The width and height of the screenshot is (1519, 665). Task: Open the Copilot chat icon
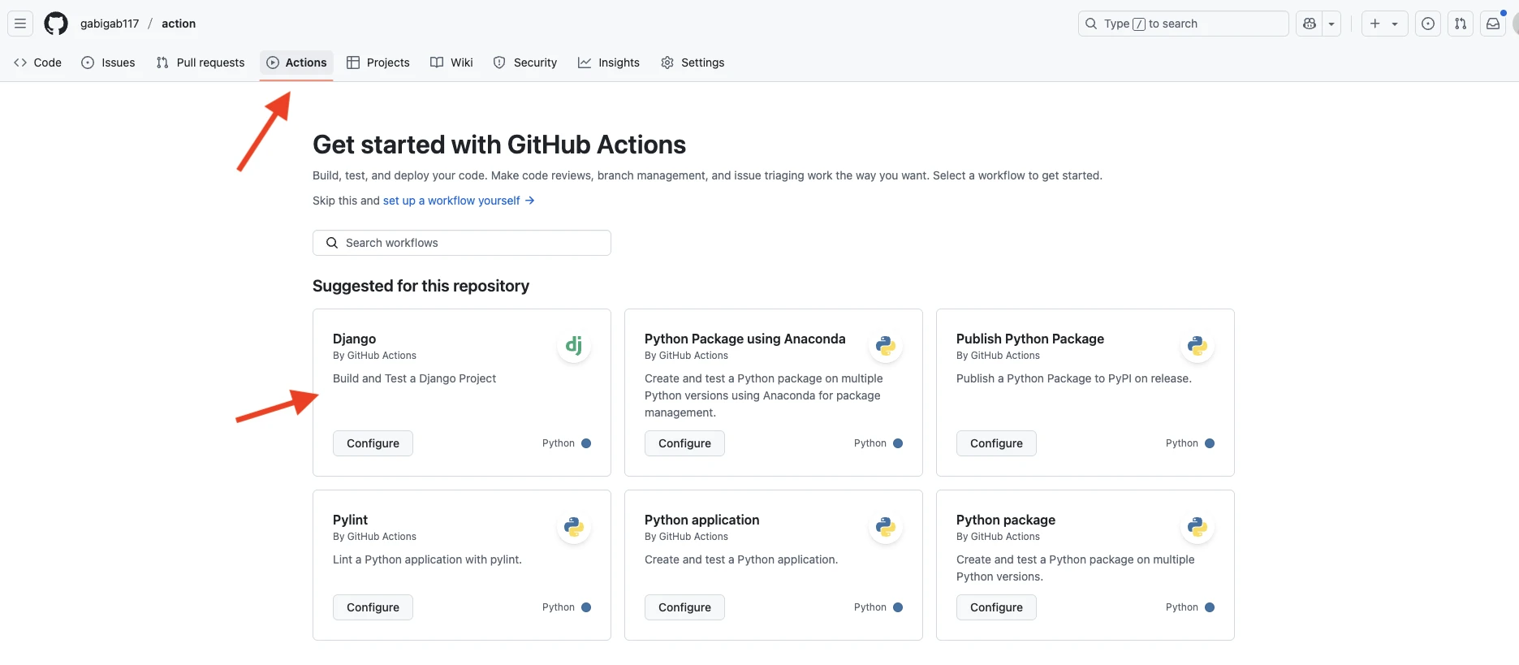click(x=1309, y=24)
